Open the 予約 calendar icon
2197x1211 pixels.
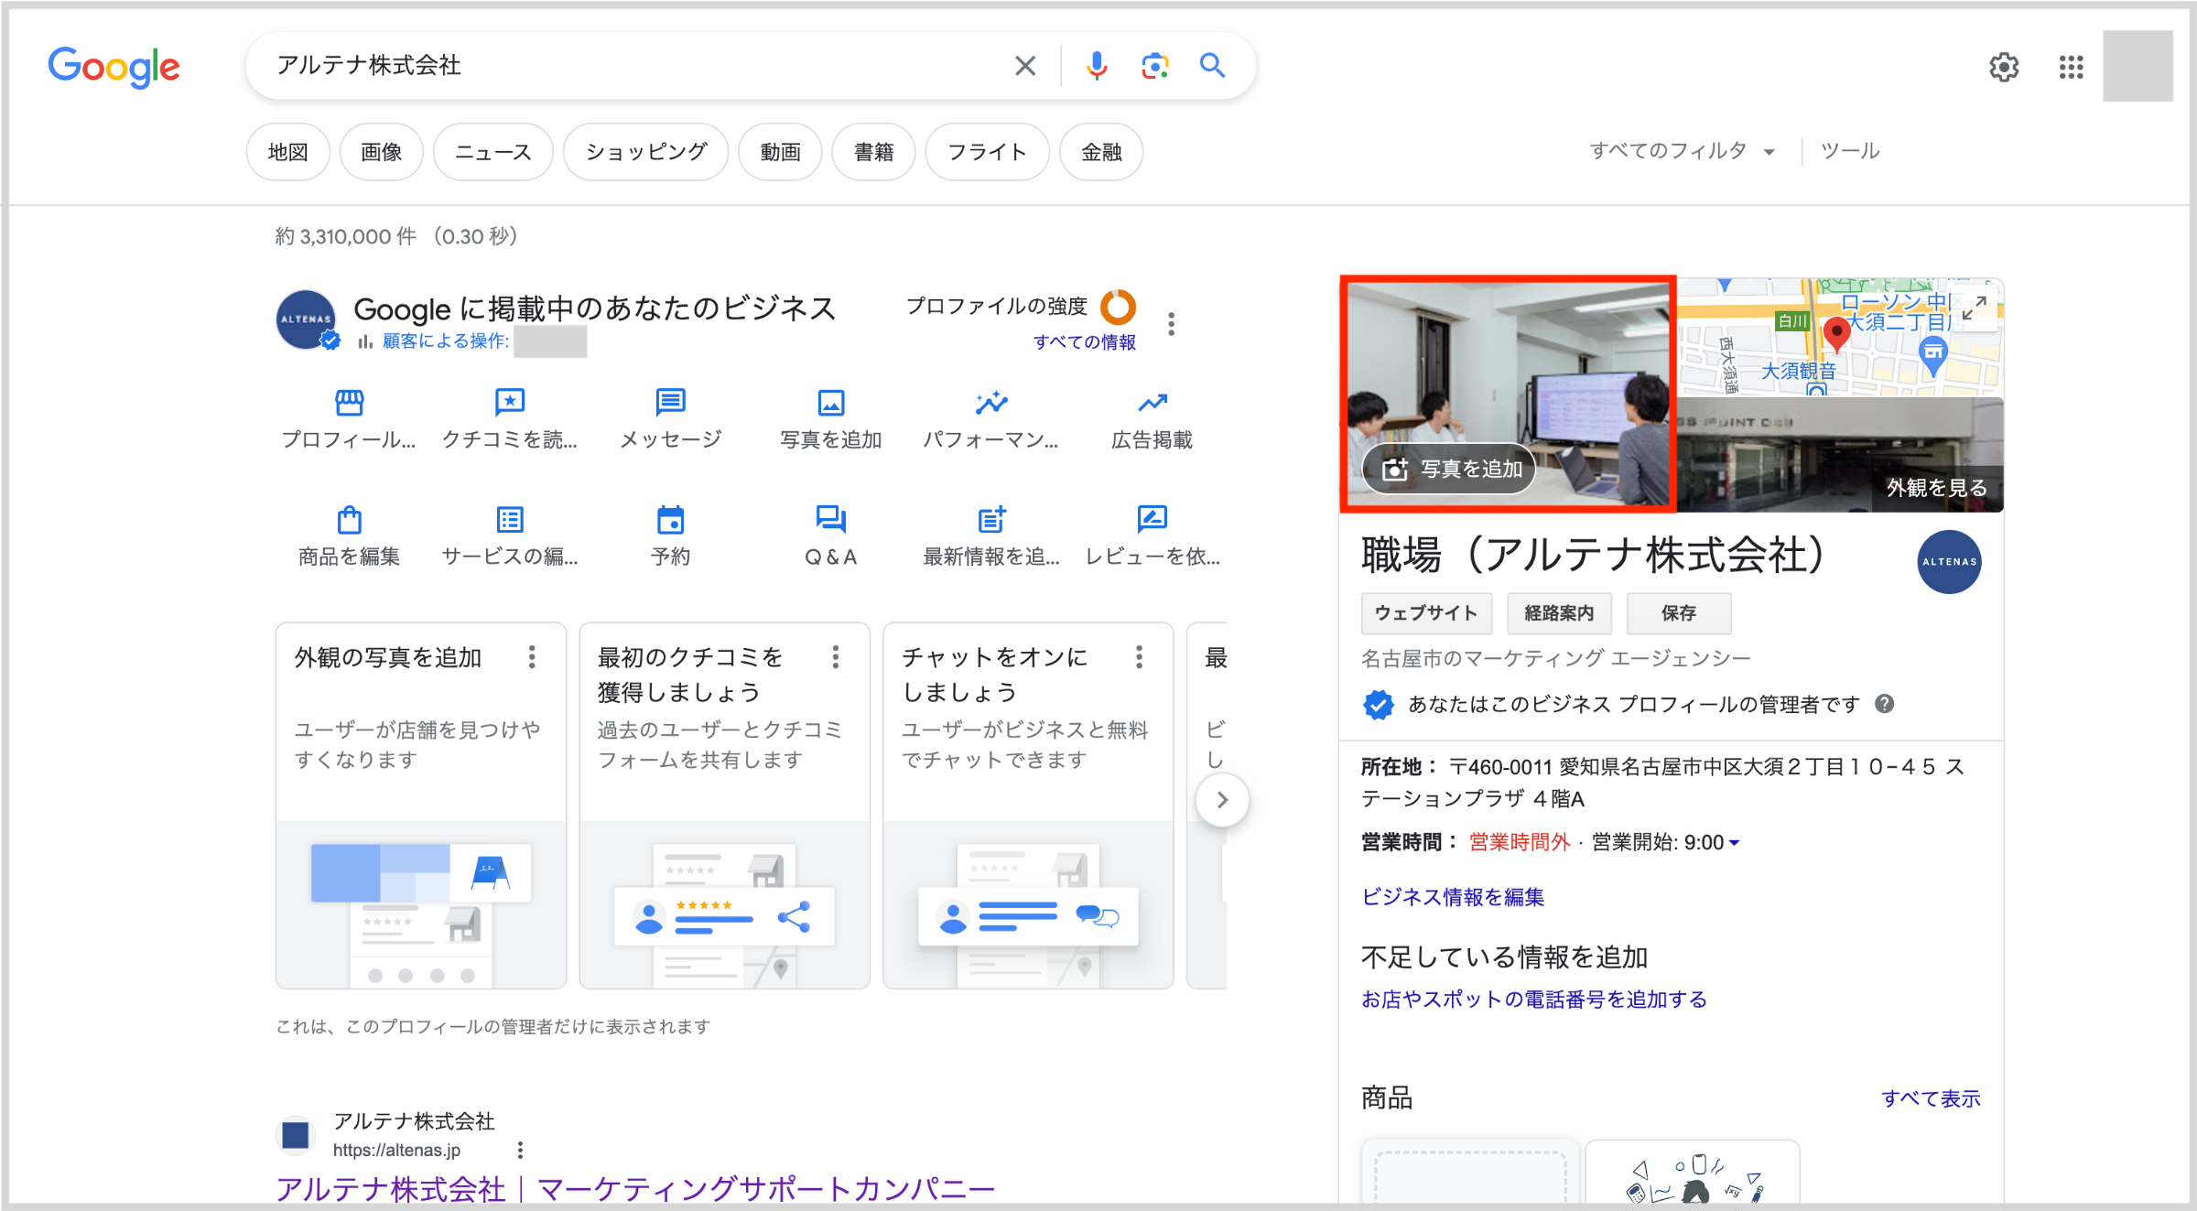click(x=671, y=520)
